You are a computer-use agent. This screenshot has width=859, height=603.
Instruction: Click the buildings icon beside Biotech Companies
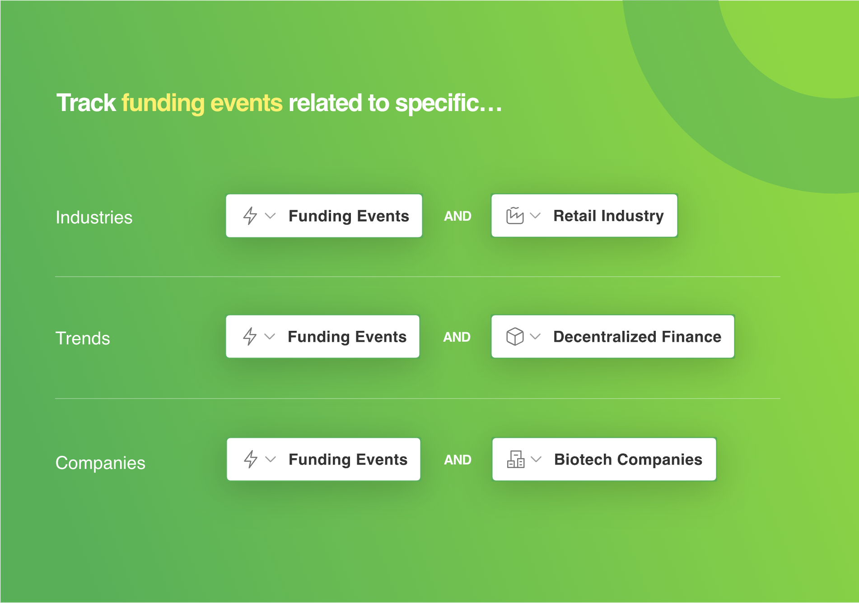[516, 459]
